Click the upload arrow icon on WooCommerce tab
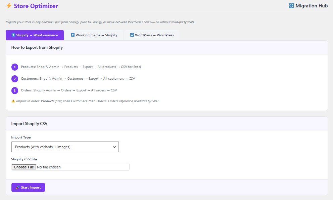The width and height of the screenshot is (333, 200). 73,35
